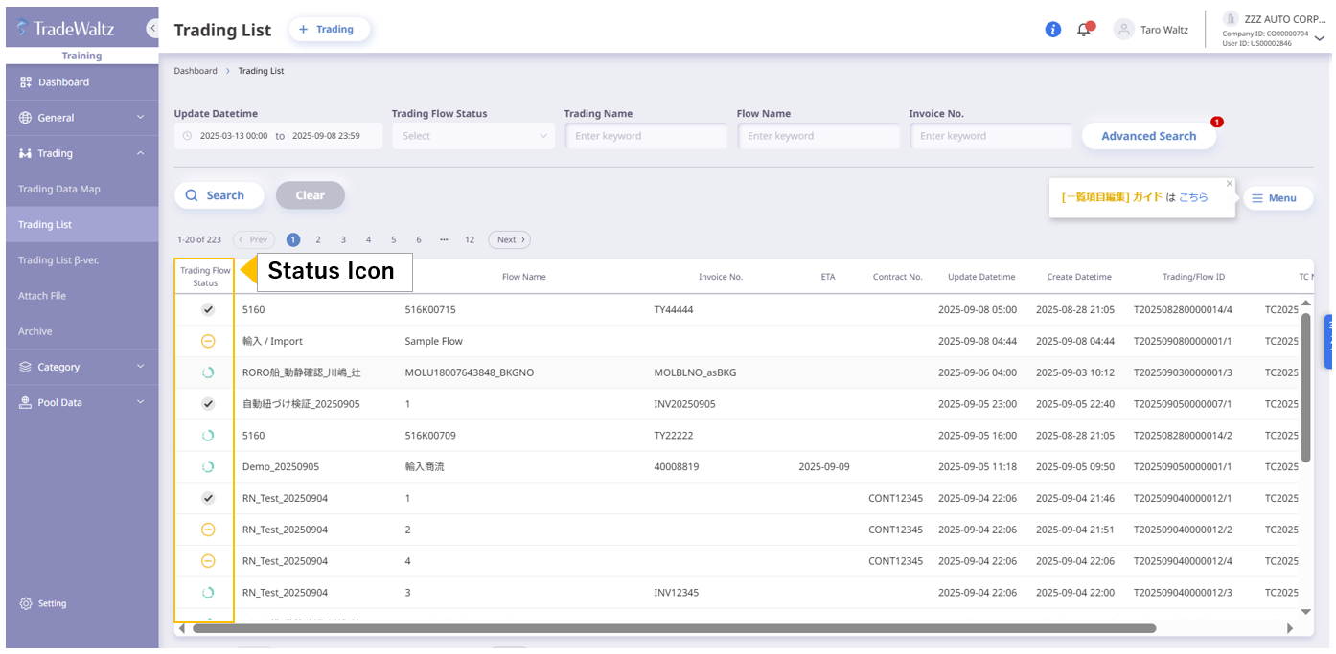Open the Trading Flow Status select dropdown
1336x654 pixels.
click(x=473, y=136)
